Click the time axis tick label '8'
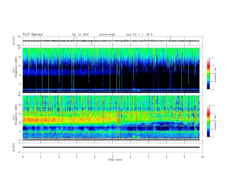 (x=166, y=157)
